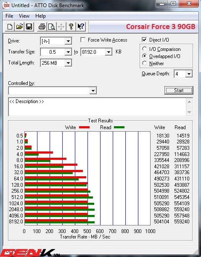Click the read value 557948 for 4096.0 KB
Screen dimensions: 201x257
tap(182, 215)
